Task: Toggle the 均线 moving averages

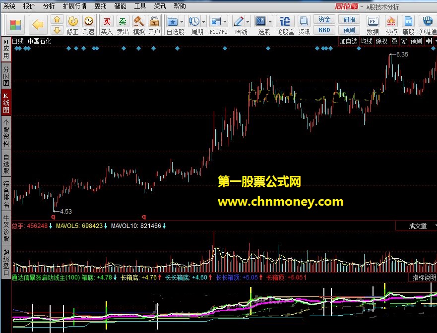Action: point(366,41)
